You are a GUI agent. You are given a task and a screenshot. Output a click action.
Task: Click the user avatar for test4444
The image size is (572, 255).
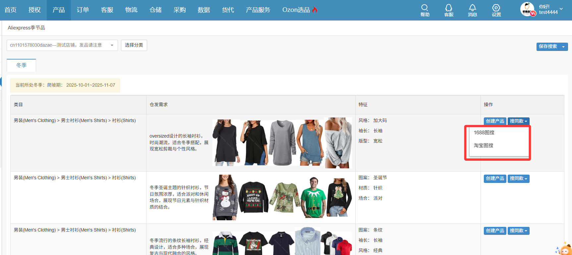(527, 9)
